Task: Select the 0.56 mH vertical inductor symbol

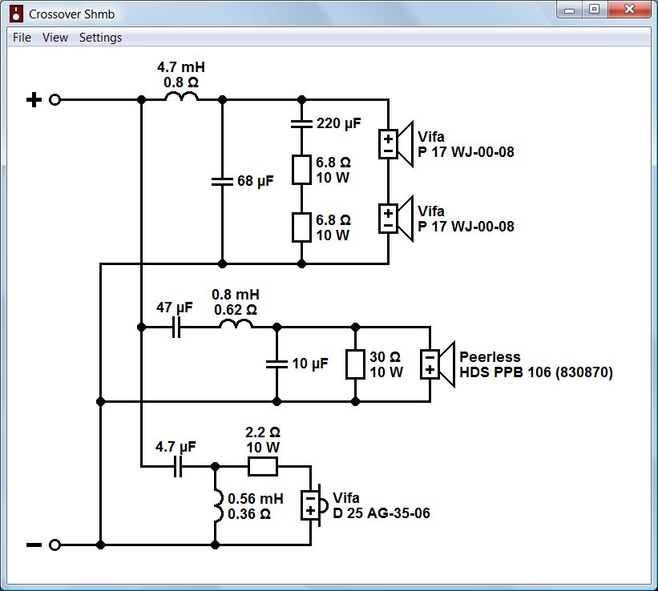Action: [x=218, y=505]
